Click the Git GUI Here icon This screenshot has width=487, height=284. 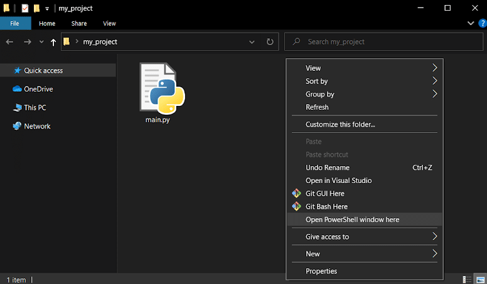(296, 193)
